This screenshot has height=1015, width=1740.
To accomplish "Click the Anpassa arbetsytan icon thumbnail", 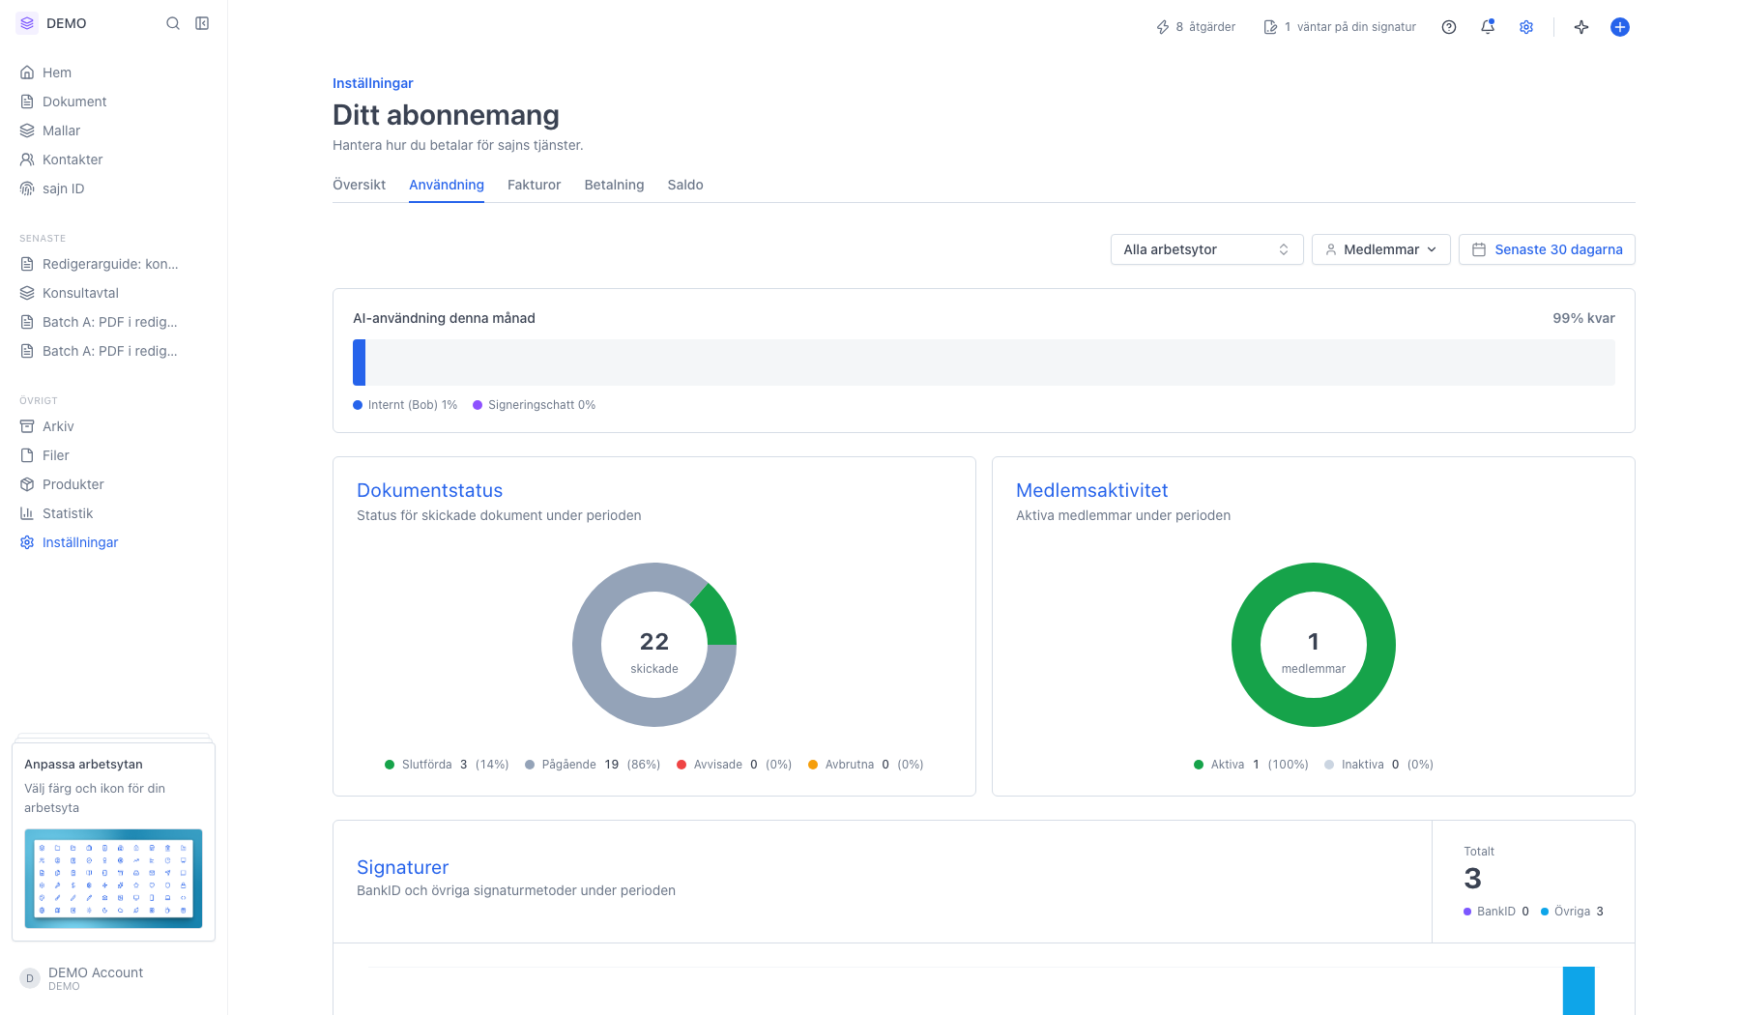I will pyautogui.click(x=113, y=879).
